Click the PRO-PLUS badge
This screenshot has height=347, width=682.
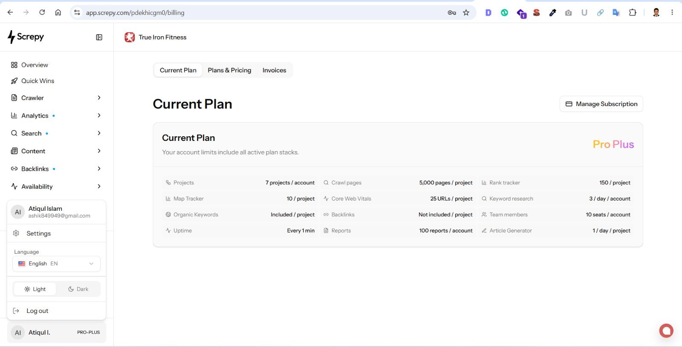point(89,333)
